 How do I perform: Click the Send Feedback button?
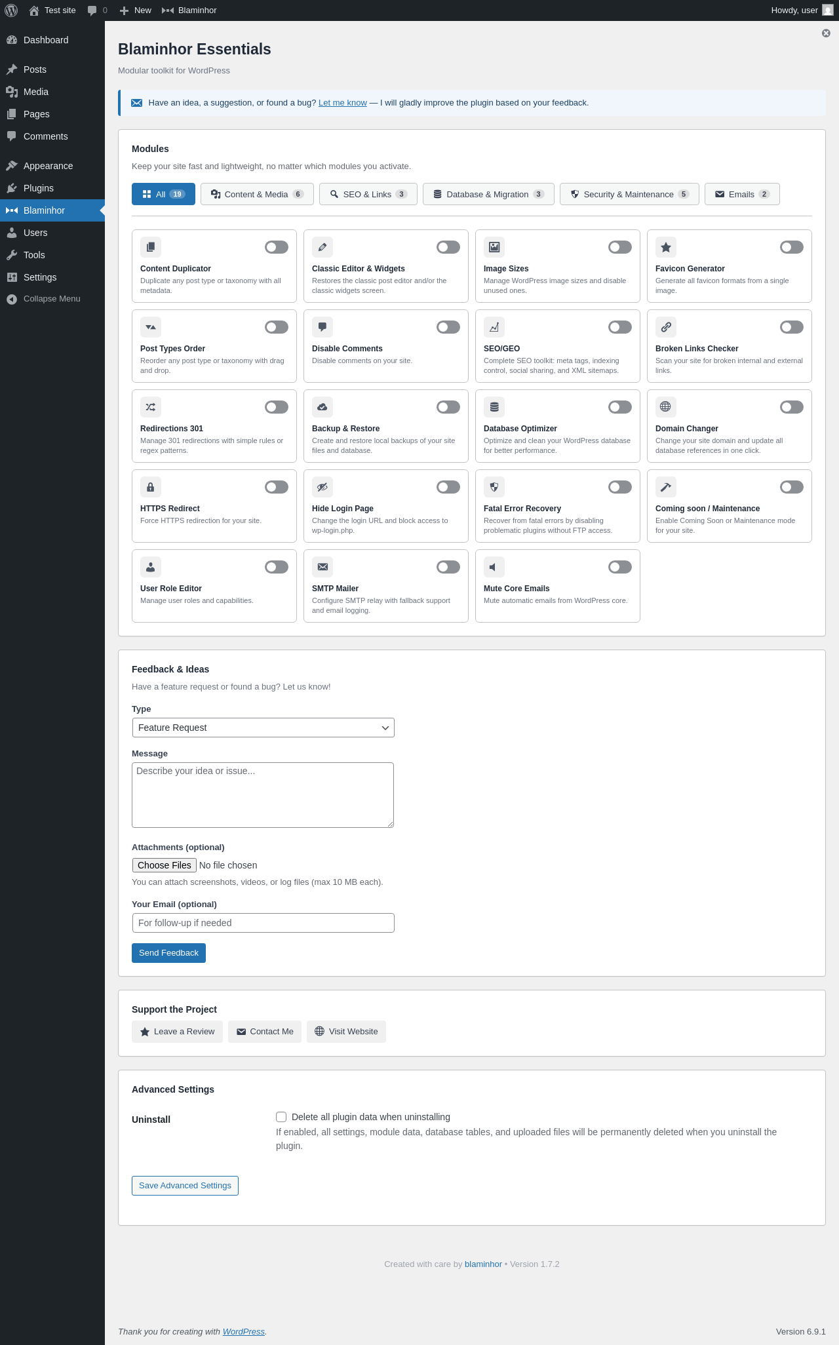(168, 953)
